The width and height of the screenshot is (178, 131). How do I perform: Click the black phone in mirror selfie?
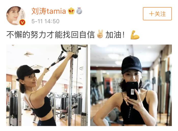[x=132, y=91]
